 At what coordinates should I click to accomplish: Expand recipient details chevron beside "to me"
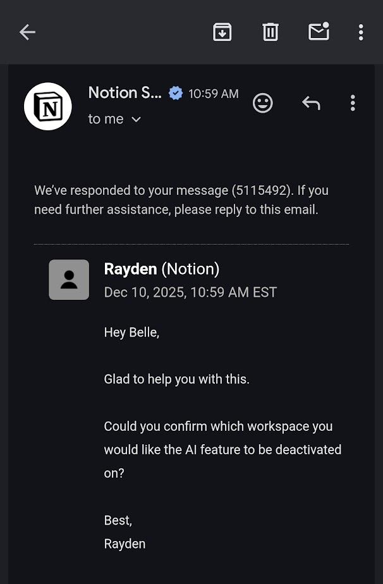tap(136, 120)
